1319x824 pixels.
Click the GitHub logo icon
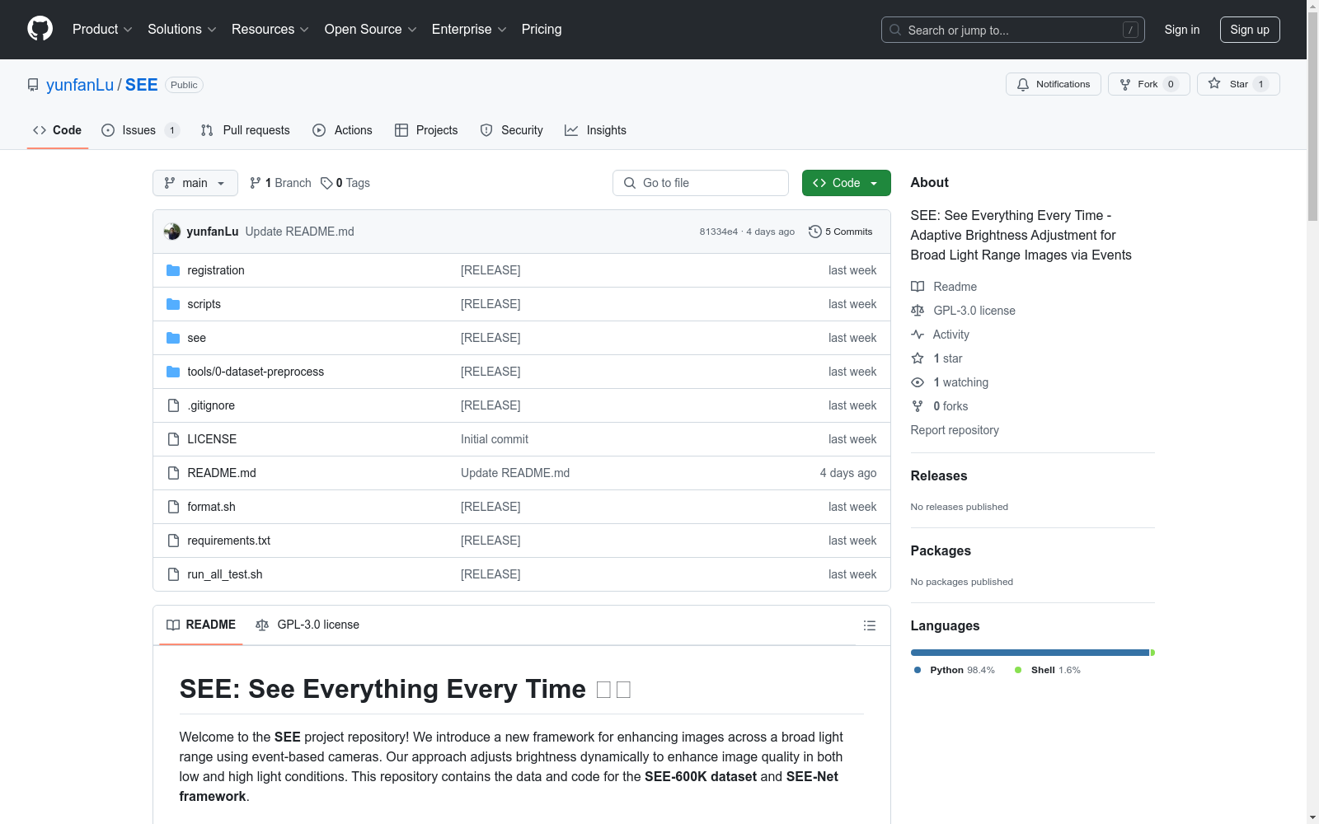pos(40,29)
